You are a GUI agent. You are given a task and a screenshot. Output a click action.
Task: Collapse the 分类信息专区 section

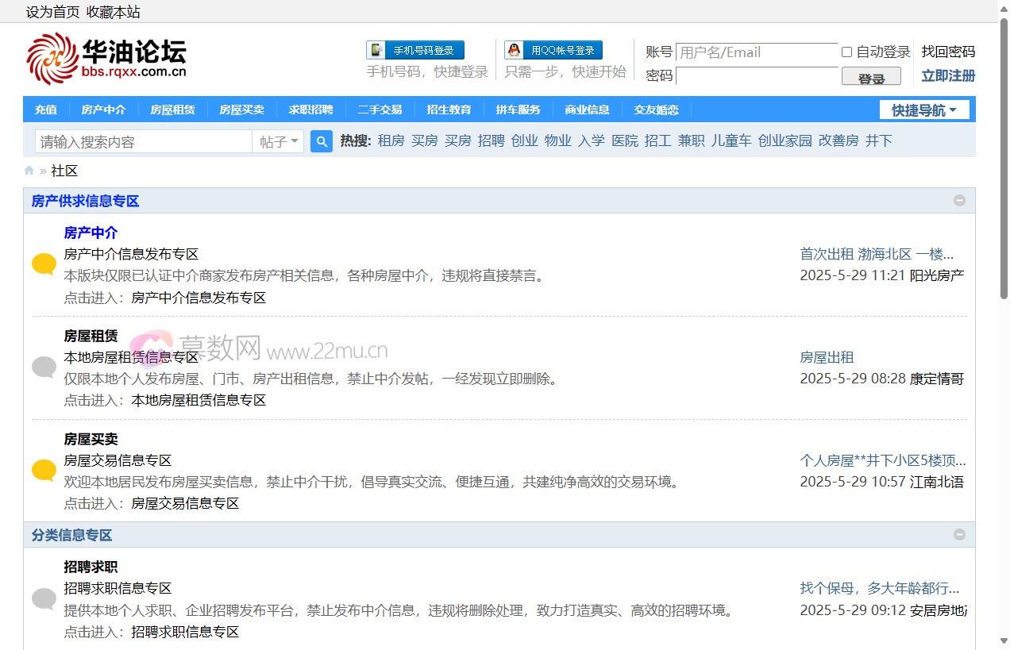click(959, 535)
